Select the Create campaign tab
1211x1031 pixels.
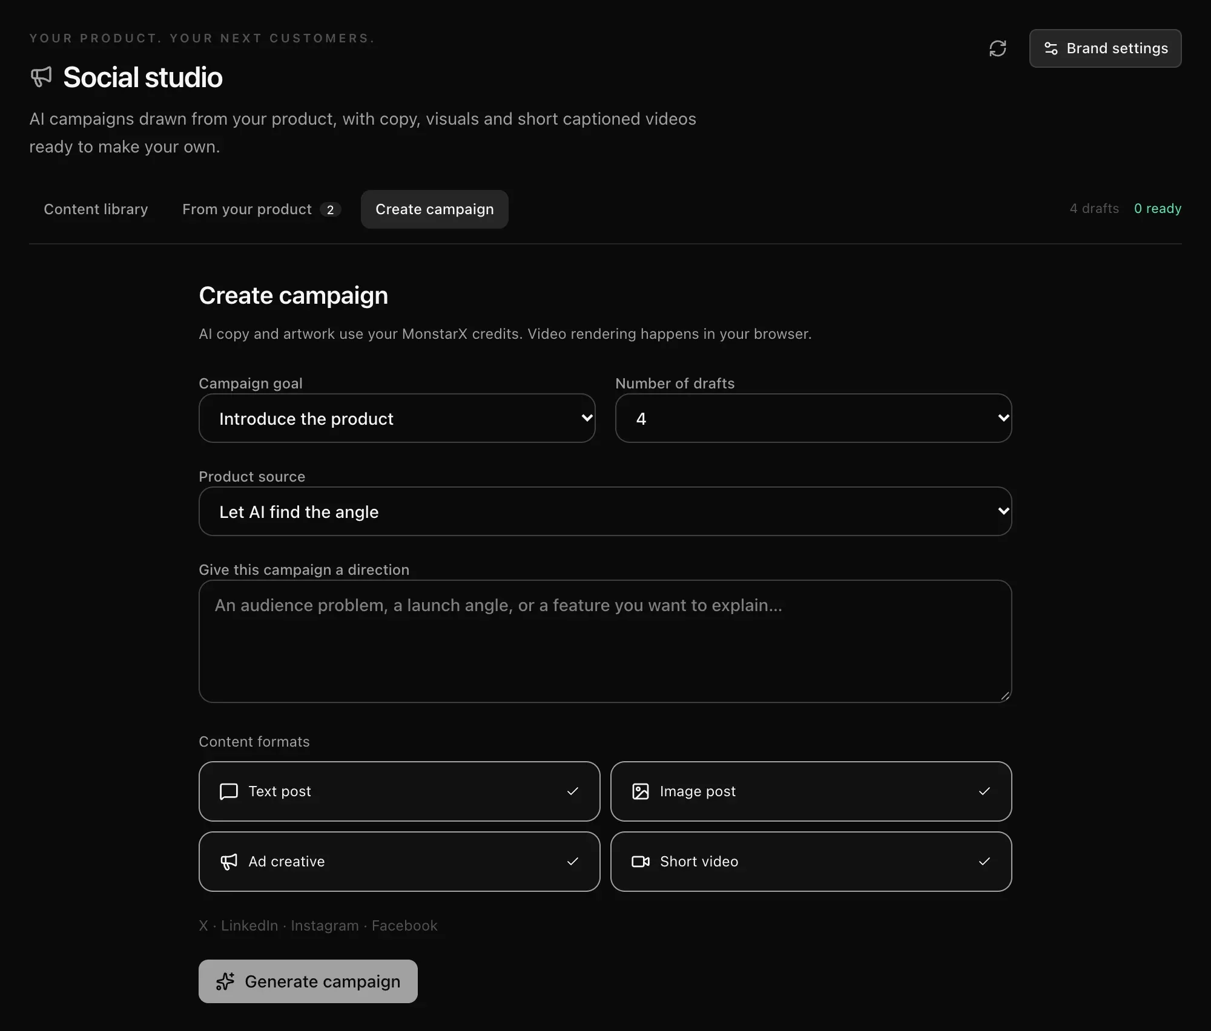(434, 209)
